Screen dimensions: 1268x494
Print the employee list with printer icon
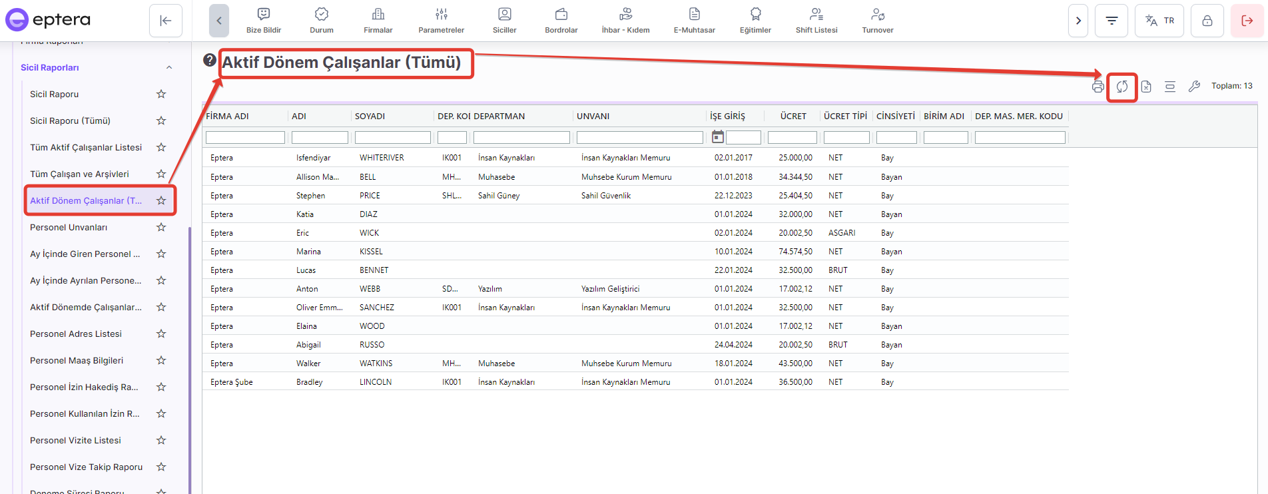(x=1098, y=87)
